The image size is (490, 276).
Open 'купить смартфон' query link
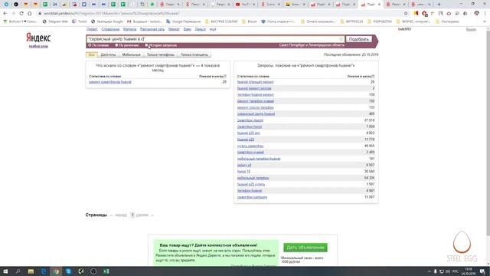point(250,146)
